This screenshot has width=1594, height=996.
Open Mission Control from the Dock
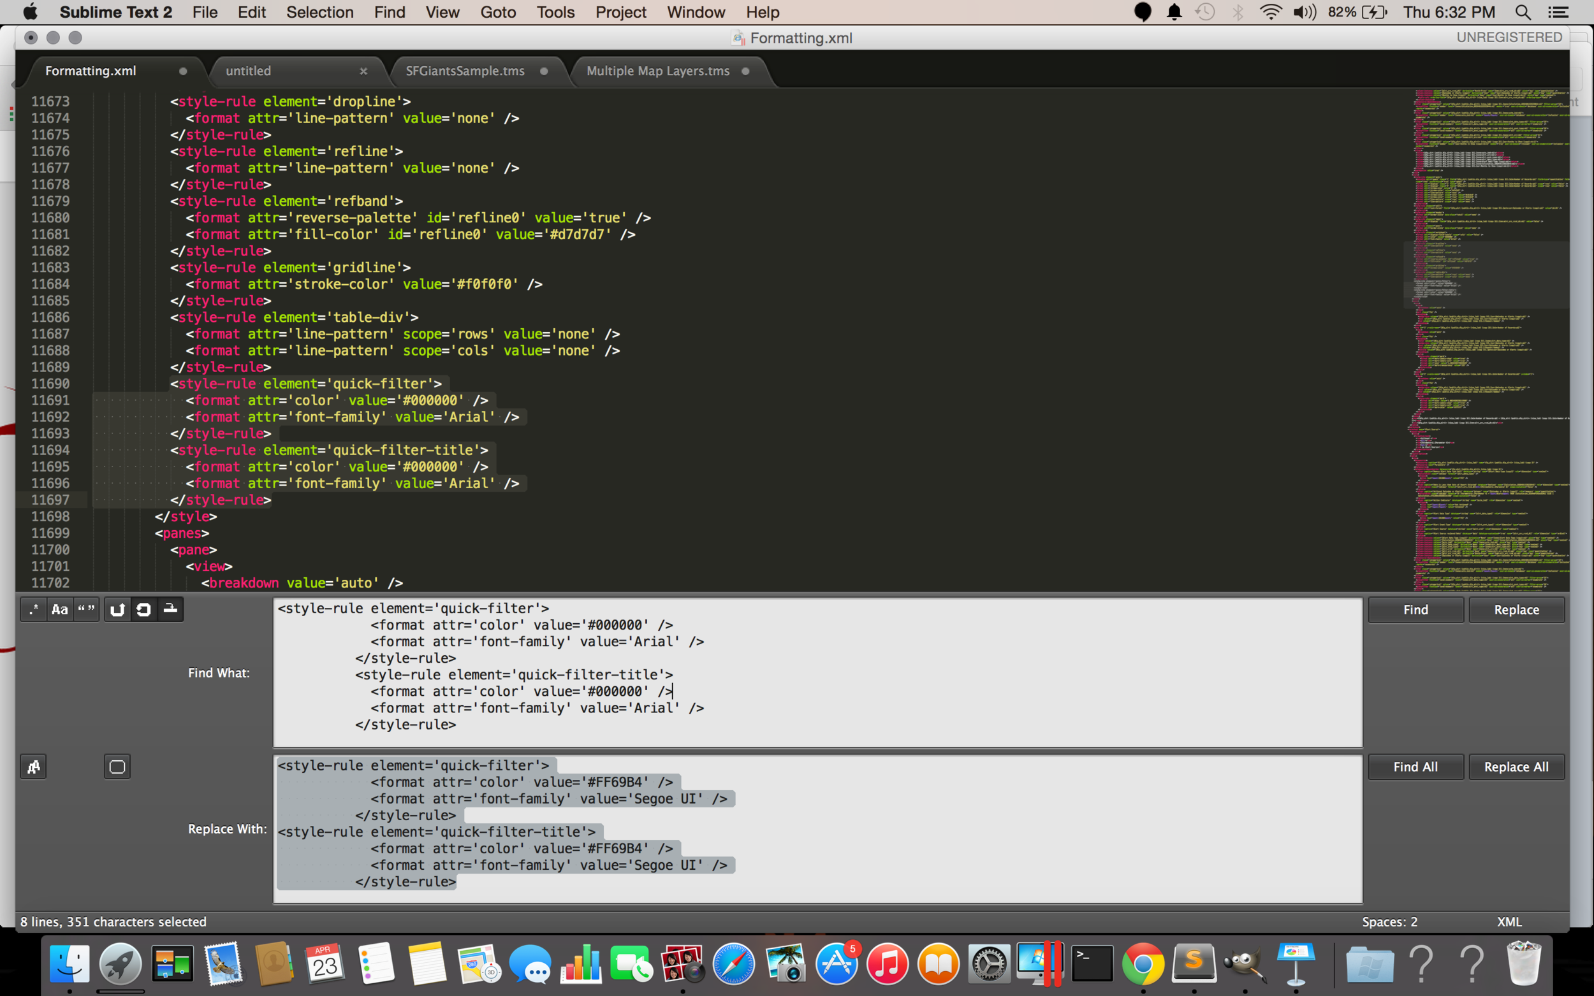tap(172, 964)
